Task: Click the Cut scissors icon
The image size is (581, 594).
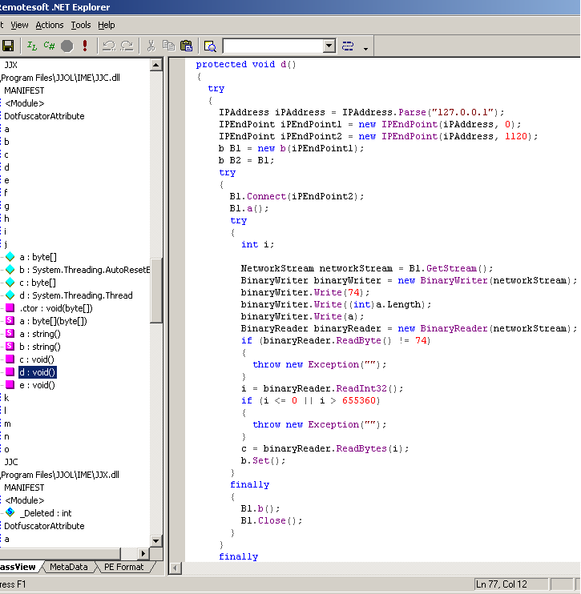Action: 151,46
